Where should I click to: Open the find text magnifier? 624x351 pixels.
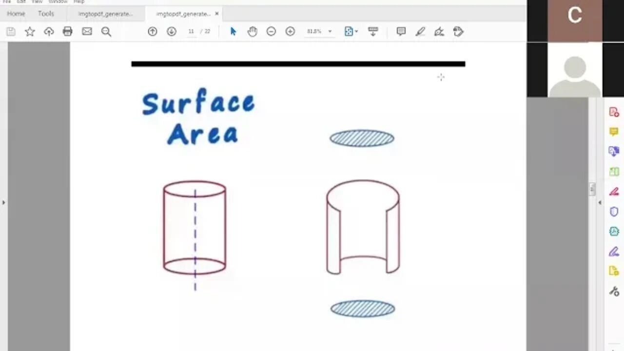coord(106,32)
